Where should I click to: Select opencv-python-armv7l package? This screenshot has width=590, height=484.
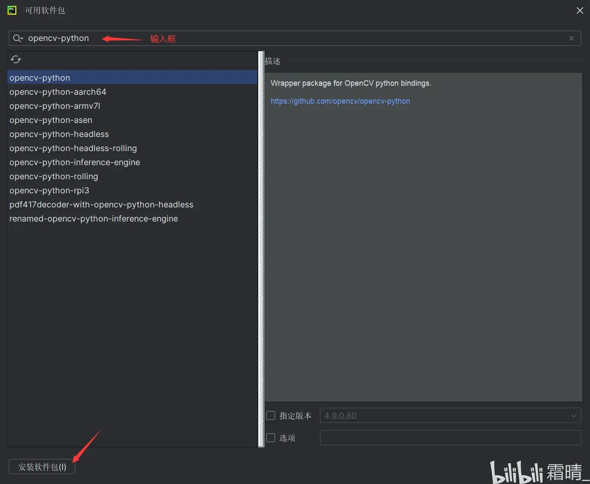(x=132, y=106)
